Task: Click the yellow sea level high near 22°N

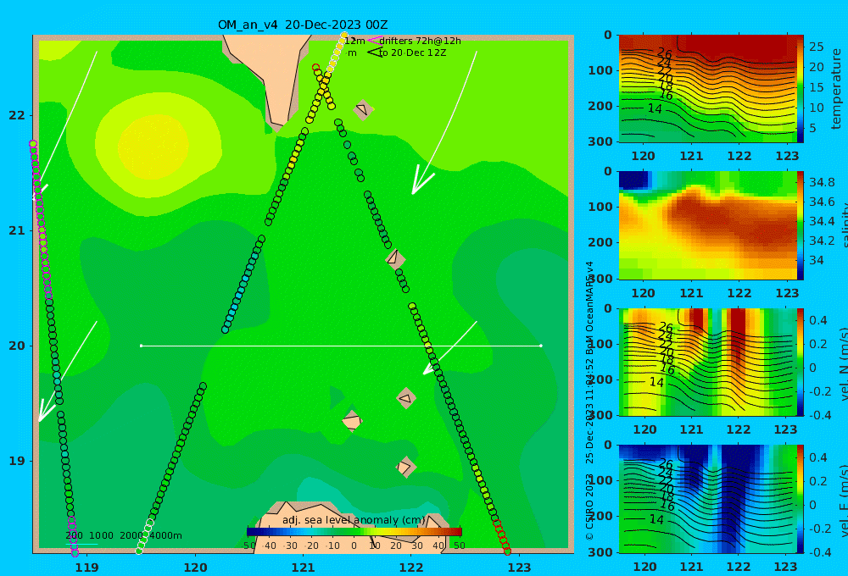Action: [x=153, y=146]
